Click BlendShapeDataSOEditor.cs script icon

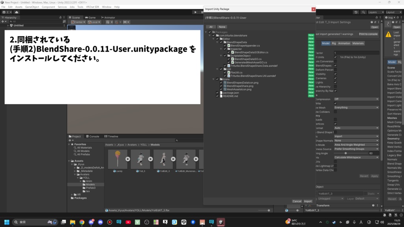point(232,52)
